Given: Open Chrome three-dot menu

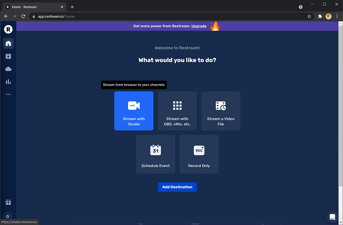Looking at the screenshot, I should click(337, 16).
